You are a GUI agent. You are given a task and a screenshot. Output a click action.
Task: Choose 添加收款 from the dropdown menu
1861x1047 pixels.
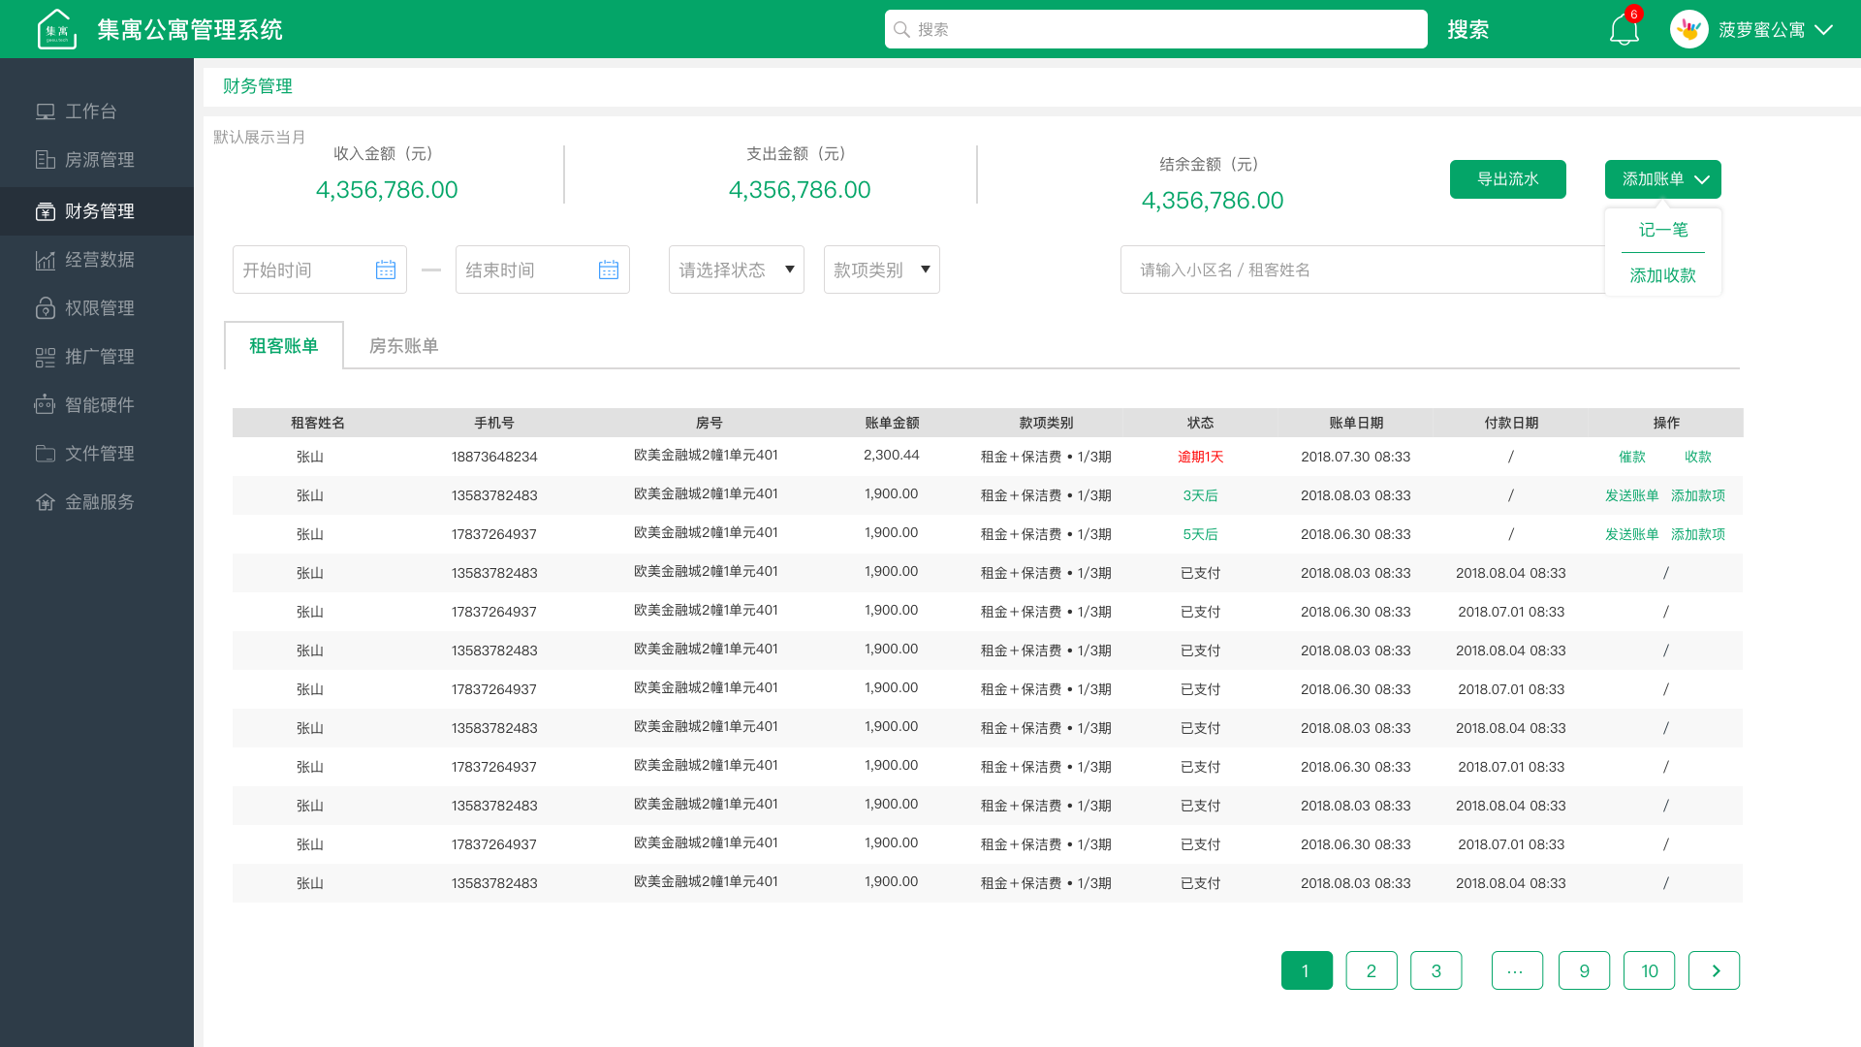[x=1663, y=275]
